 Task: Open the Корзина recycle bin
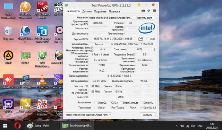point(8,33)
